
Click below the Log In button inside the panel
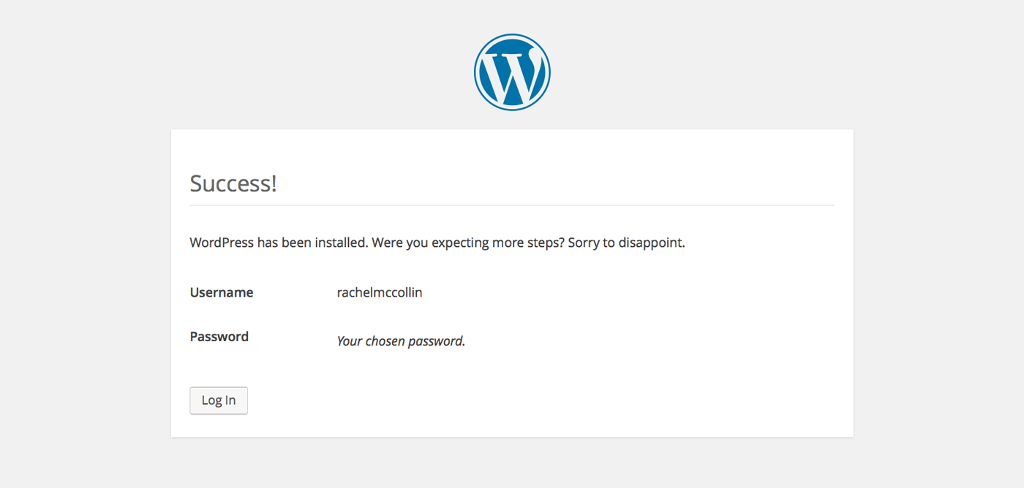point(218,427)
